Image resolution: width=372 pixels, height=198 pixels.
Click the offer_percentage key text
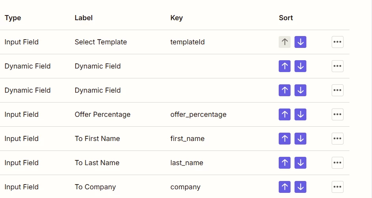pos(198,114)
